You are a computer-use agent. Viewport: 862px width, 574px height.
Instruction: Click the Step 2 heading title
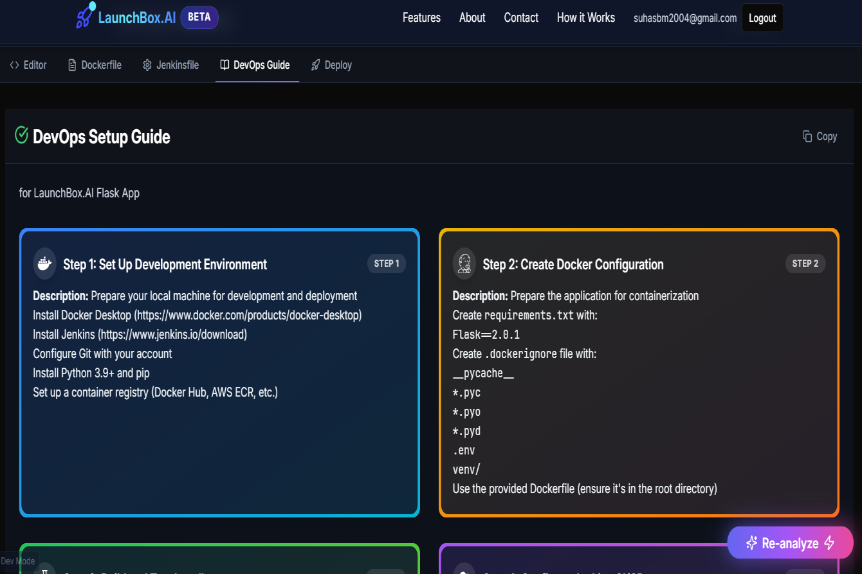(573, 265)
